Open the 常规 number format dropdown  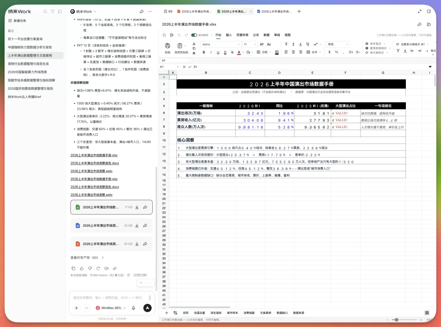click(x=338, y=44)
